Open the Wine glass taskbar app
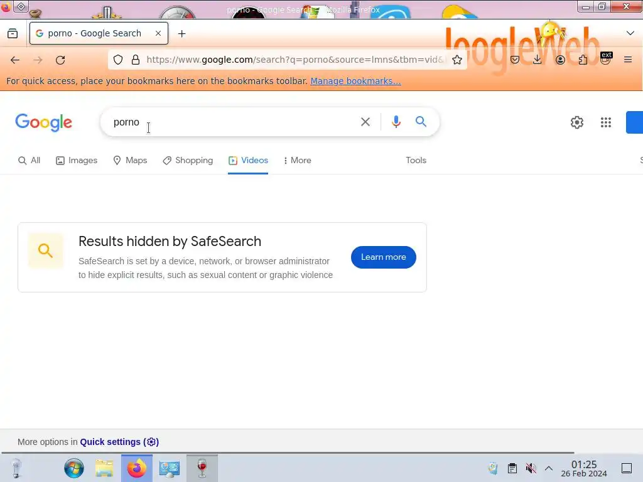 pyautogui.click(x=202, y=468)
